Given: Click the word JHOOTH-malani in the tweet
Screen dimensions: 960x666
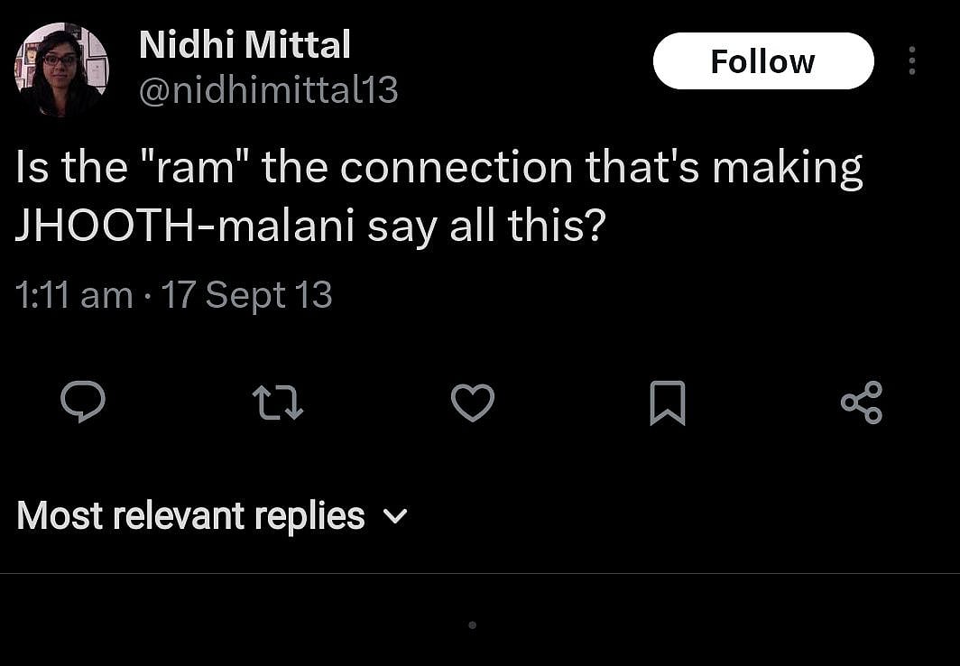Looking at the screenshot, I should 184,228.
